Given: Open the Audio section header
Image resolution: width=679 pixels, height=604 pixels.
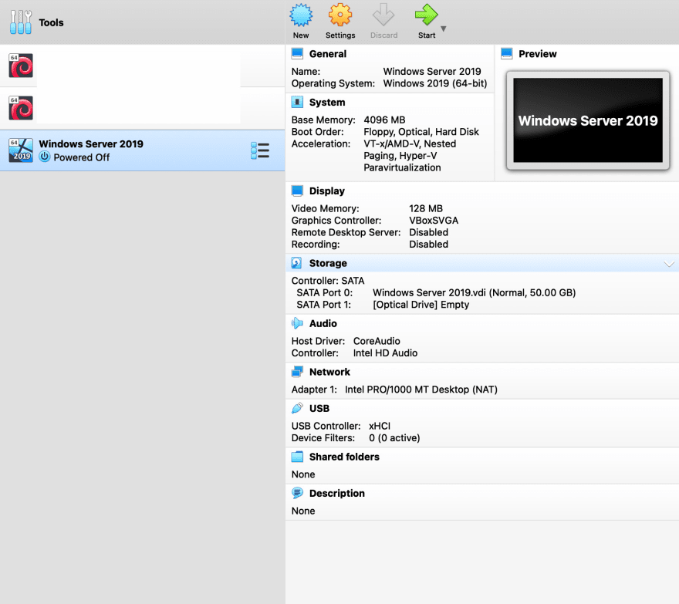Looking at the screenshot, I should click(323, 323).
